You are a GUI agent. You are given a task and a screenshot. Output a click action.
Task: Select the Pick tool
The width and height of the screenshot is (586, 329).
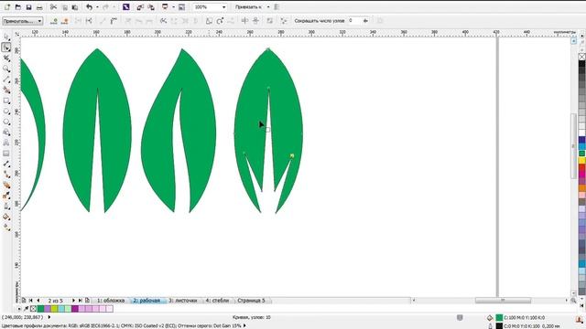[6, 37]
